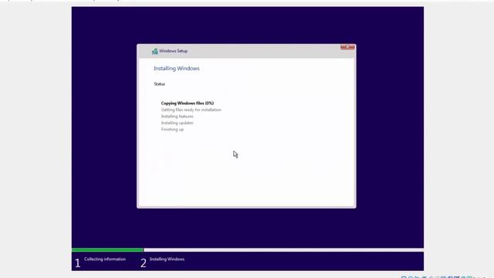Close the Windows Setup dialog
This screenshot has width=494, height=278.
tap(347, 47)
